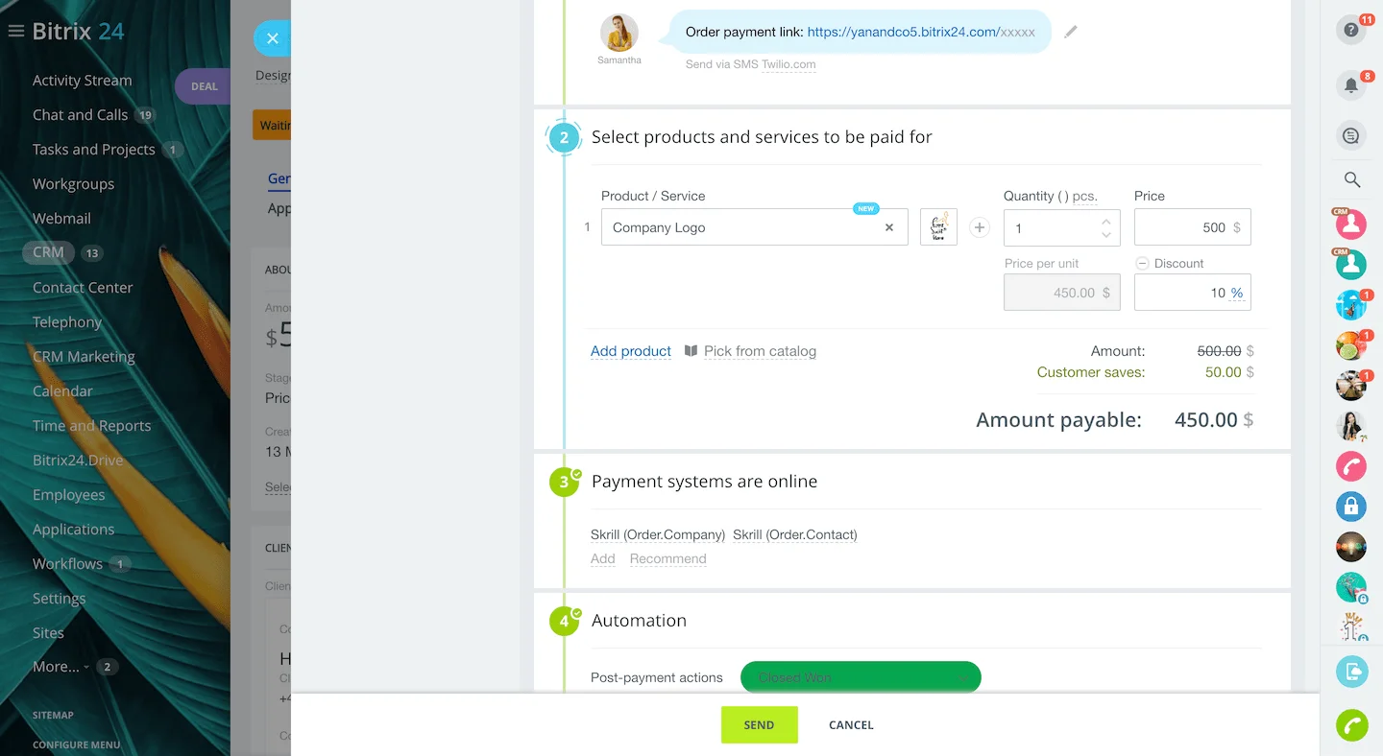Clear Company Logo product with X icon
The image size is (1383, 756).
(888, 227)
